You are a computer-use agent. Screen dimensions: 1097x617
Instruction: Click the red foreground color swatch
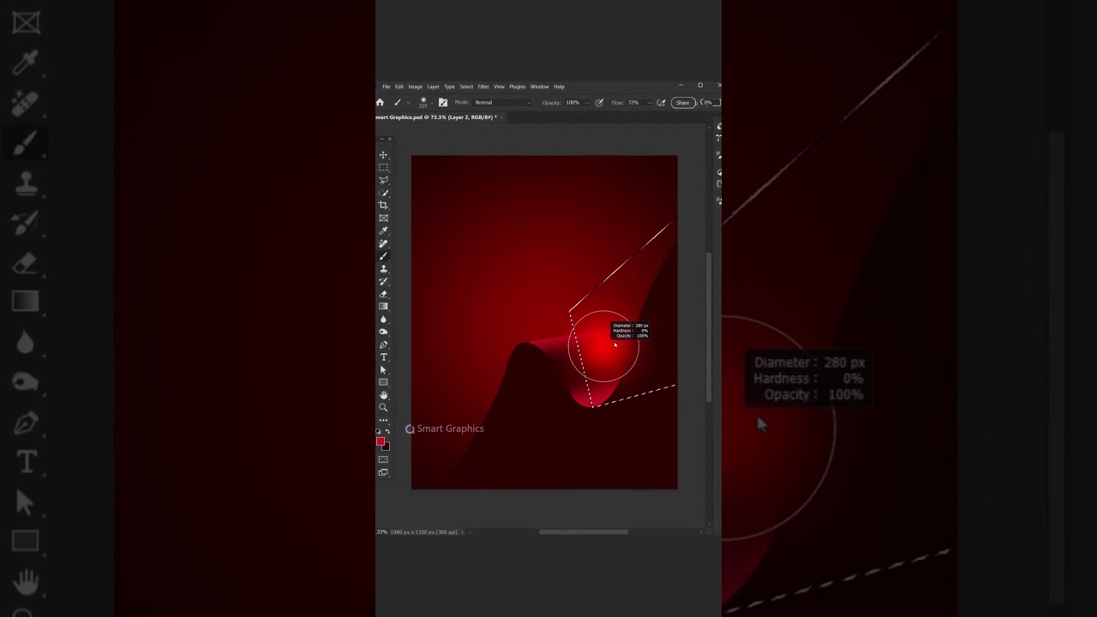pyautogui.click(x=381, y=441)
